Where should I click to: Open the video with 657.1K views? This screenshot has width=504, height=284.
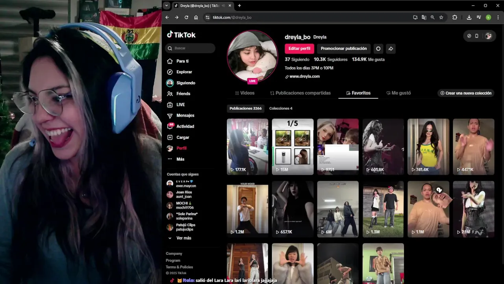click(293, 209)
